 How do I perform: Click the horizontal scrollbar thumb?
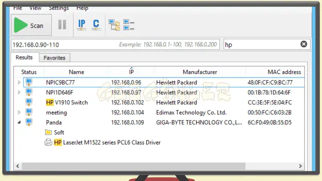[x=133, y=166]
